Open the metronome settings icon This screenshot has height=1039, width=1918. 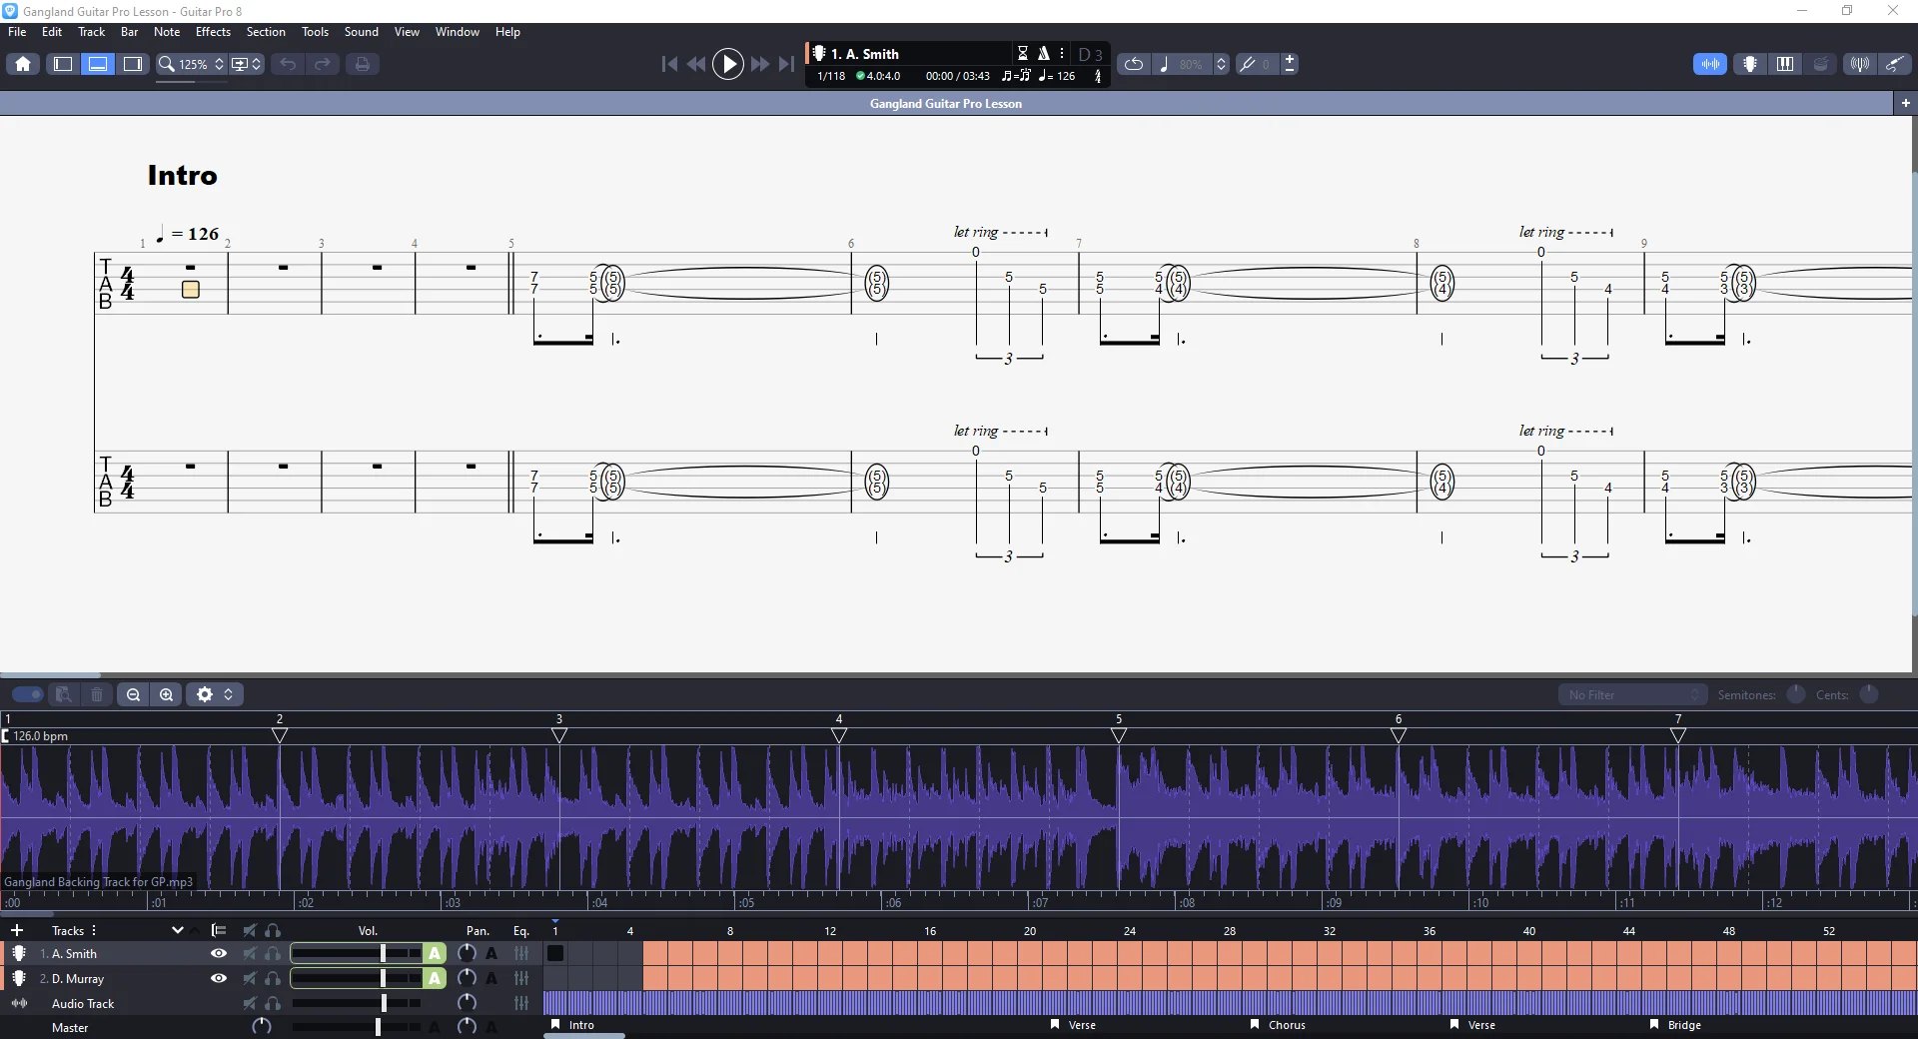(x=1044, y=53)
